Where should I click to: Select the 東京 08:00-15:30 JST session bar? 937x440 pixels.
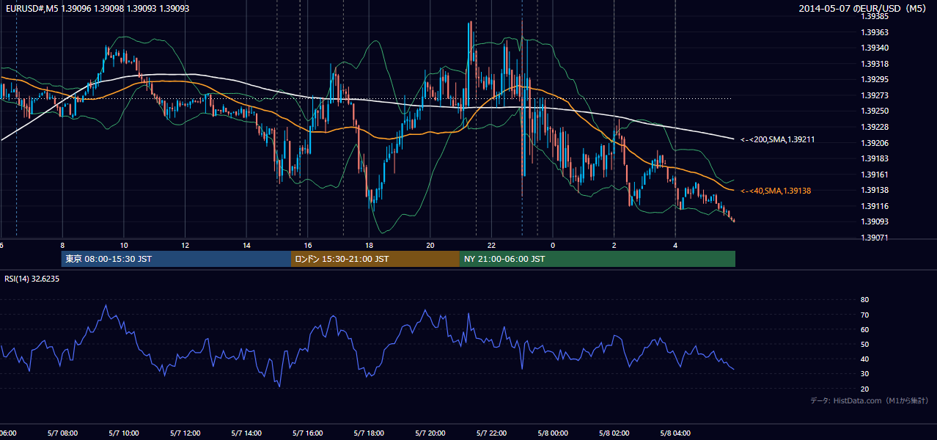(x=176, y=259)
